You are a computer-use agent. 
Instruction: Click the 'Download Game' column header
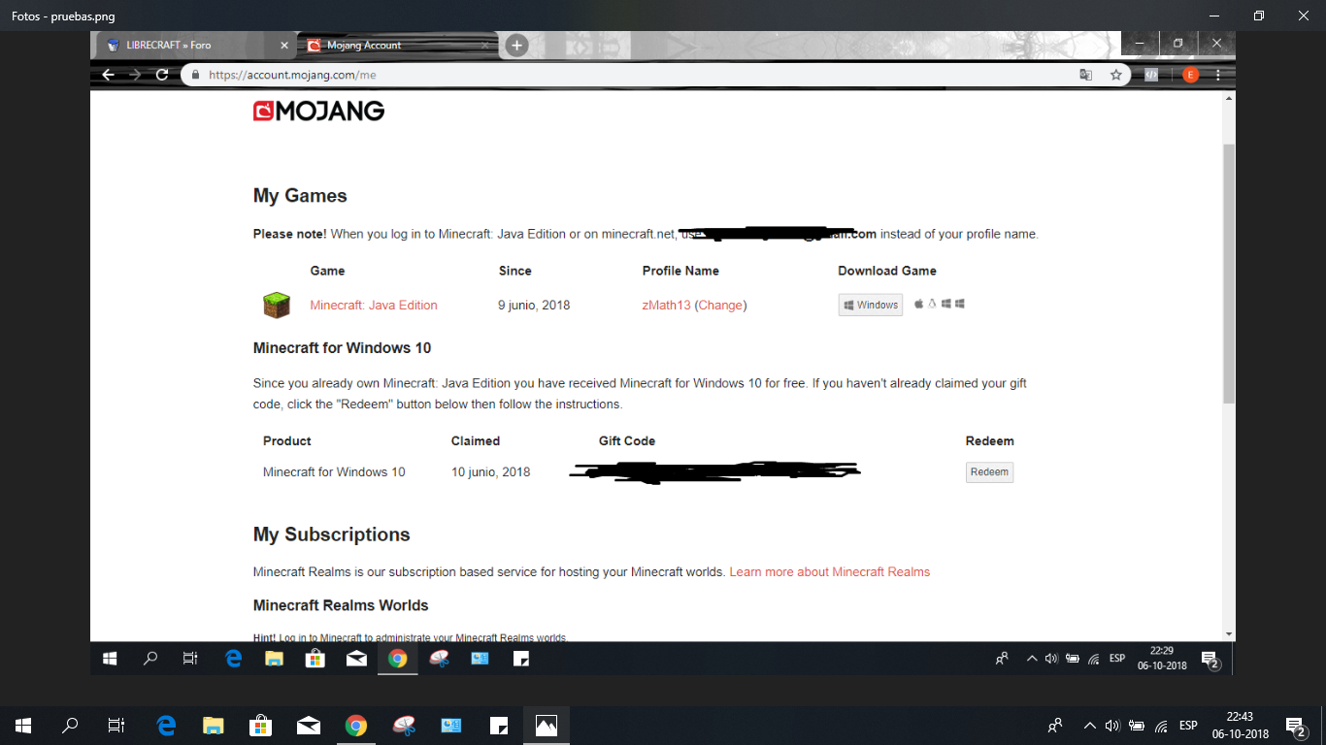tap(887, 271)
